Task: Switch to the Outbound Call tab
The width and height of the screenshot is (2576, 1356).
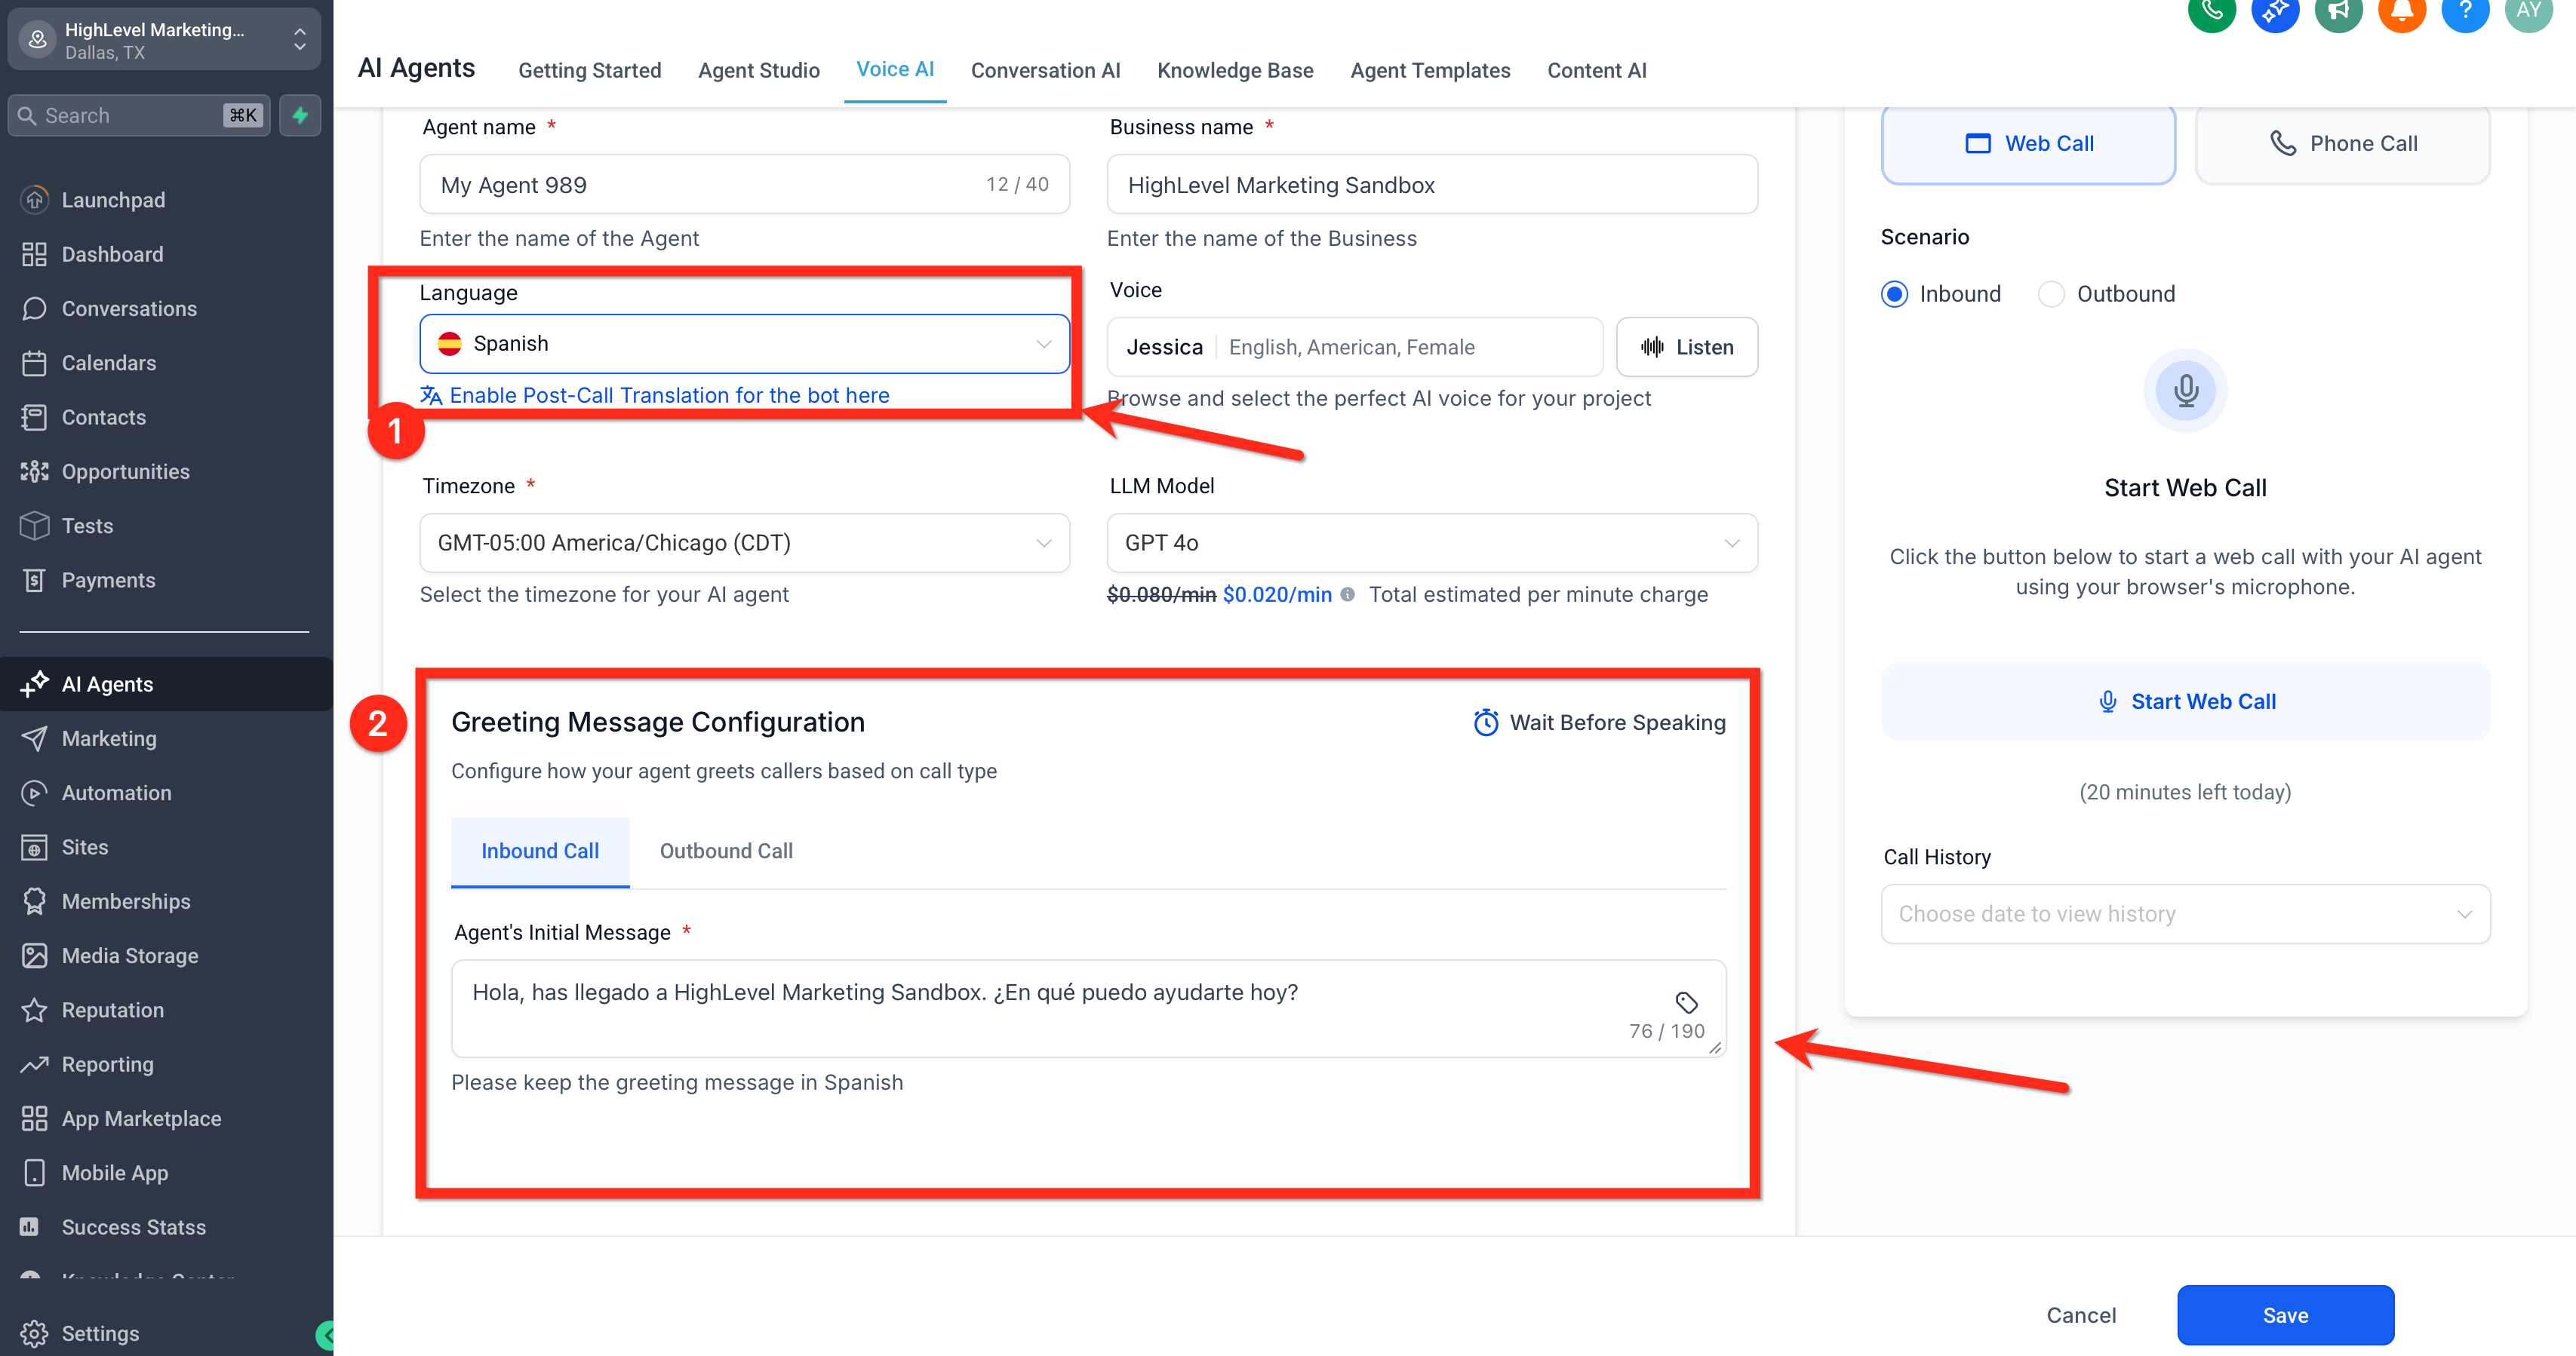Action: [726, 851]
